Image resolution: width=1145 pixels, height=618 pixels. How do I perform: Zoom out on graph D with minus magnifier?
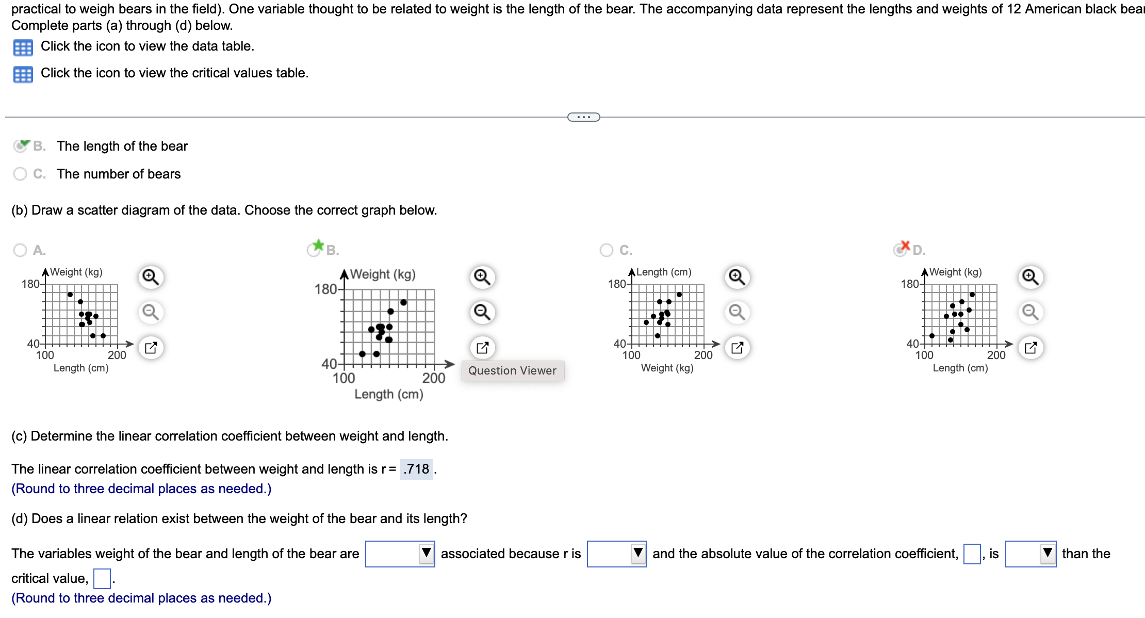[x=1030, y=313]
